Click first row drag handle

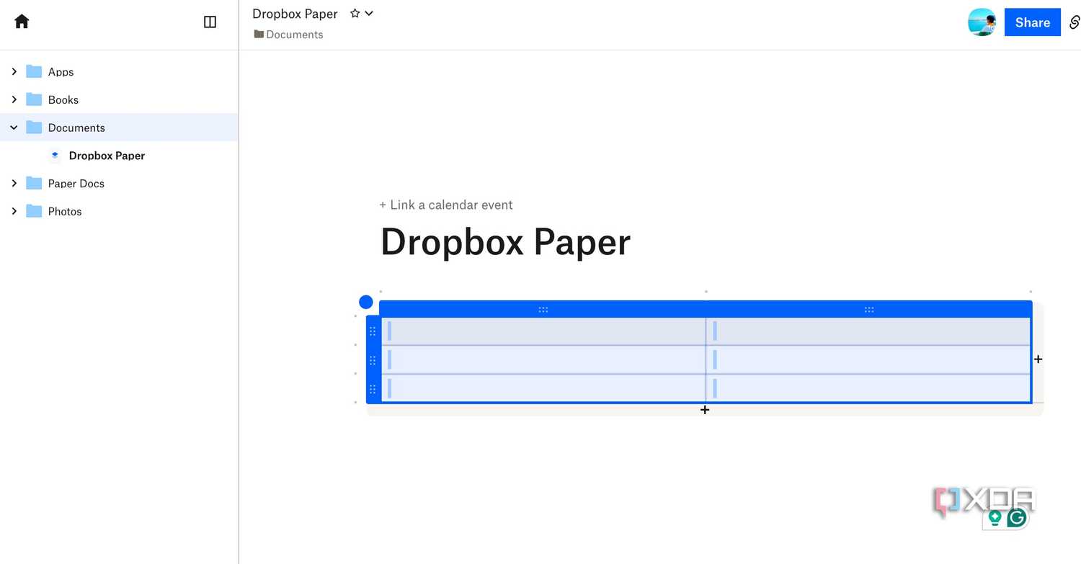(x=373, y=331)
